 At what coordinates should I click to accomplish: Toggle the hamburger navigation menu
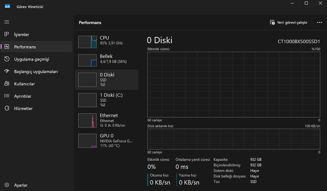pyautogui.click(x=7, y=22)
